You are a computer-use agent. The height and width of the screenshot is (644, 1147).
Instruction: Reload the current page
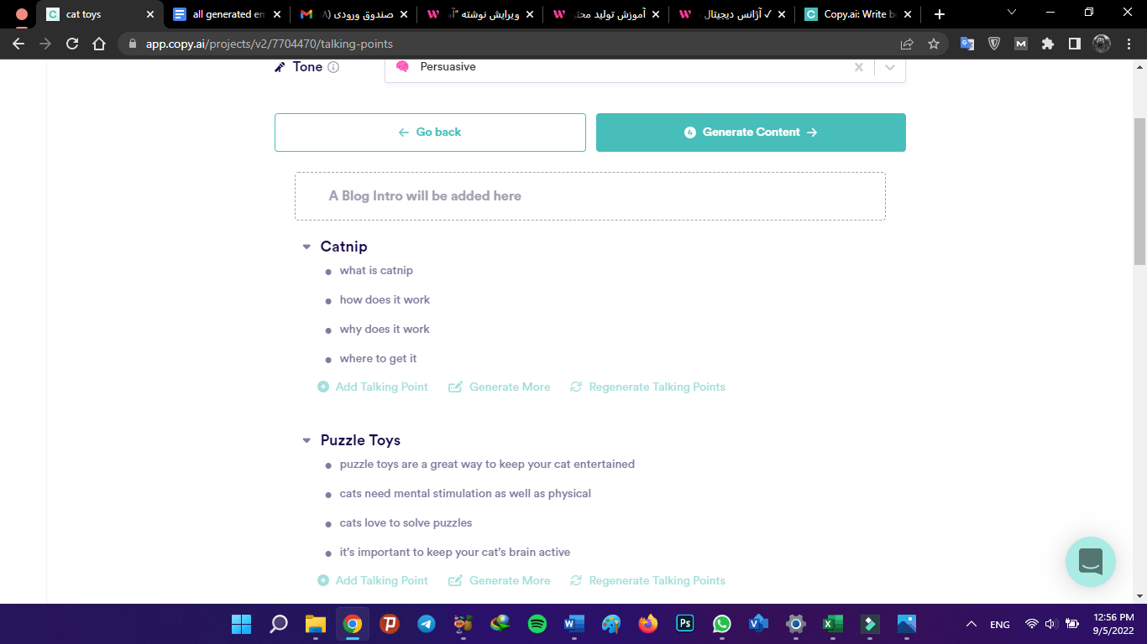click(x=72, y=44)
